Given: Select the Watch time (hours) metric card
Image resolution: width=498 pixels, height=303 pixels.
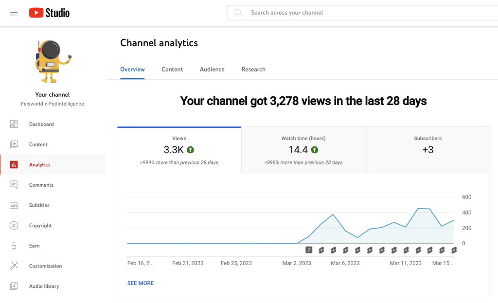Looking at the screenshot, I should 302,149.
